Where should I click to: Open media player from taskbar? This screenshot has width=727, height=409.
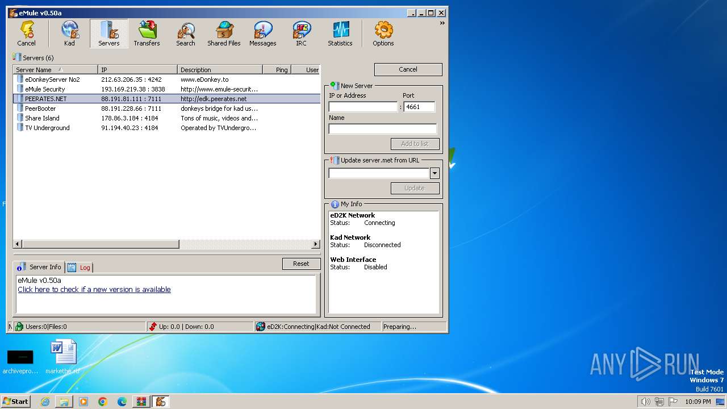click(83, 402)
